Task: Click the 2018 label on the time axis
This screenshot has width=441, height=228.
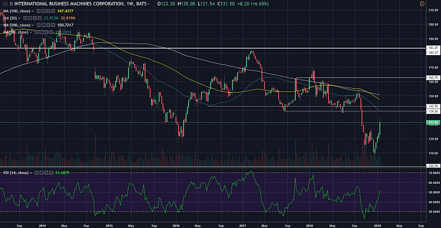Action: pyautogui.click(x=310, y=226)
